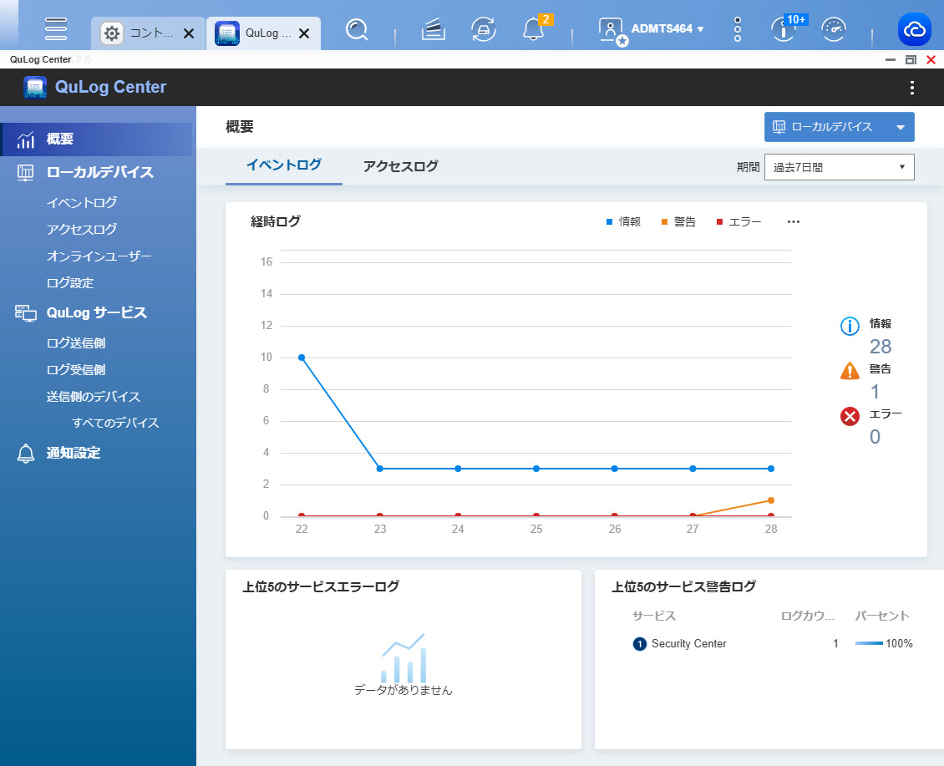Image resolution: width=944 pixels, height=766 pixels.
Task: Click the orange 警告 data point at day 28
Action: tap(770, 500)
